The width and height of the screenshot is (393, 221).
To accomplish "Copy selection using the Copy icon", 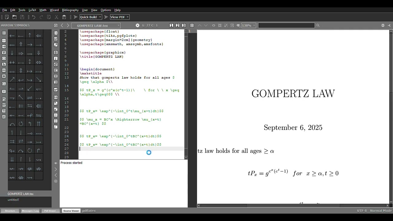I will click(x=49, y=17).
